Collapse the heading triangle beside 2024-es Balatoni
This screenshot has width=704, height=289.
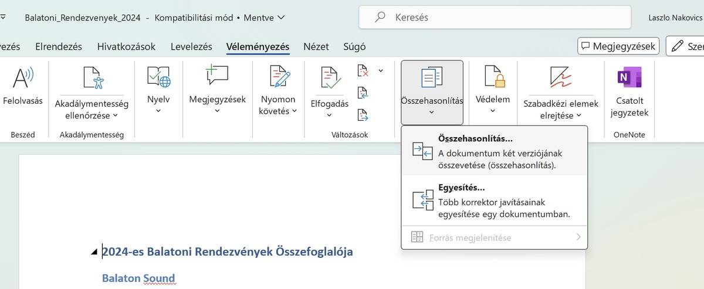click(x=94, y=252)
